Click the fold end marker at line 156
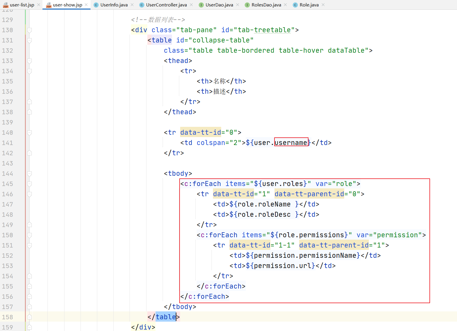This screenshot has height=331, width=457. point(30,296)
